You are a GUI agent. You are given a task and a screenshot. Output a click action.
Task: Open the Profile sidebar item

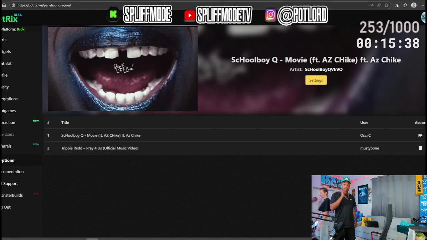pos(4,75)
